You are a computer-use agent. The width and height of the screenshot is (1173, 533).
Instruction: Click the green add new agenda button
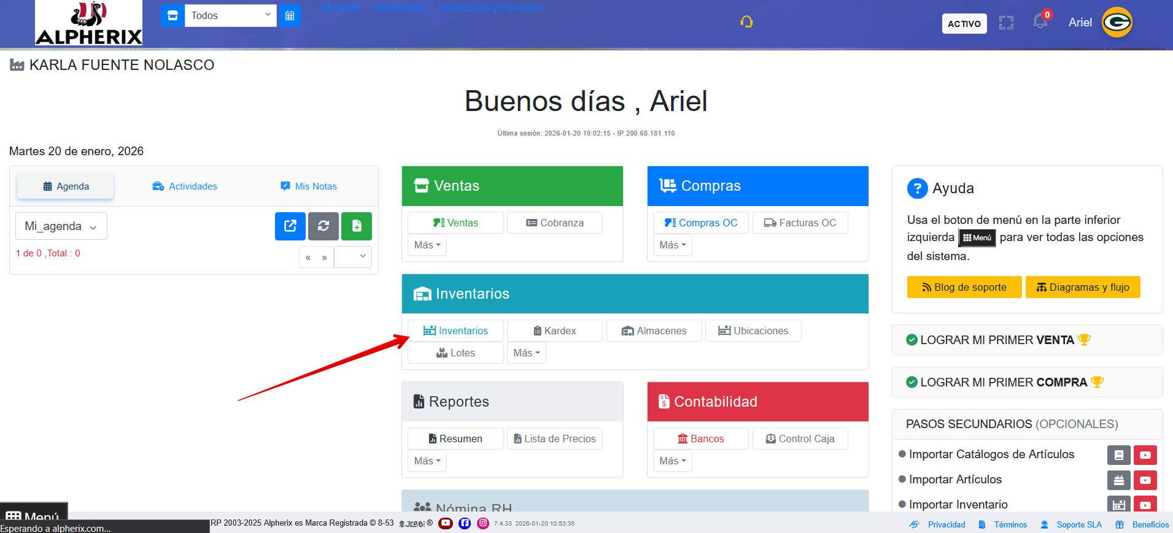click(x=357, y=226)
